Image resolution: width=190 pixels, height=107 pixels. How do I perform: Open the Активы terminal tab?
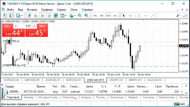[29, 97]
